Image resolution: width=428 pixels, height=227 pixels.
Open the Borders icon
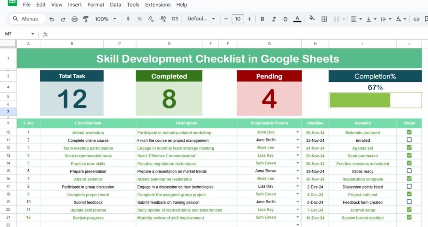[324, 19]
